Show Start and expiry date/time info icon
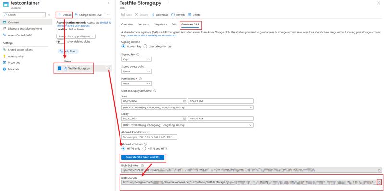Image resolution: width=384 pixels, height=191 pixels. (x=155, y=91)
